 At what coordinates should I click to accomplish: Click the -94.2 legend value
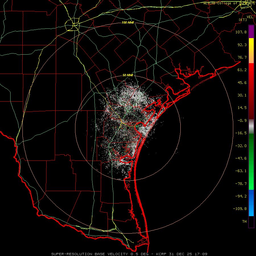tap(241, 196)
